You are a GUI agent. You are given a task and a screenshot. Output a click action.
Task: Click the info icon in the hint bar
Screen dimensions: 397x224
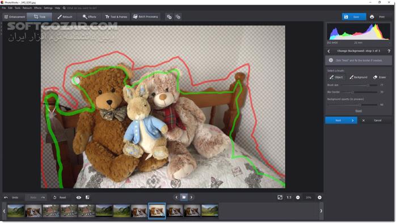[331, 61]
